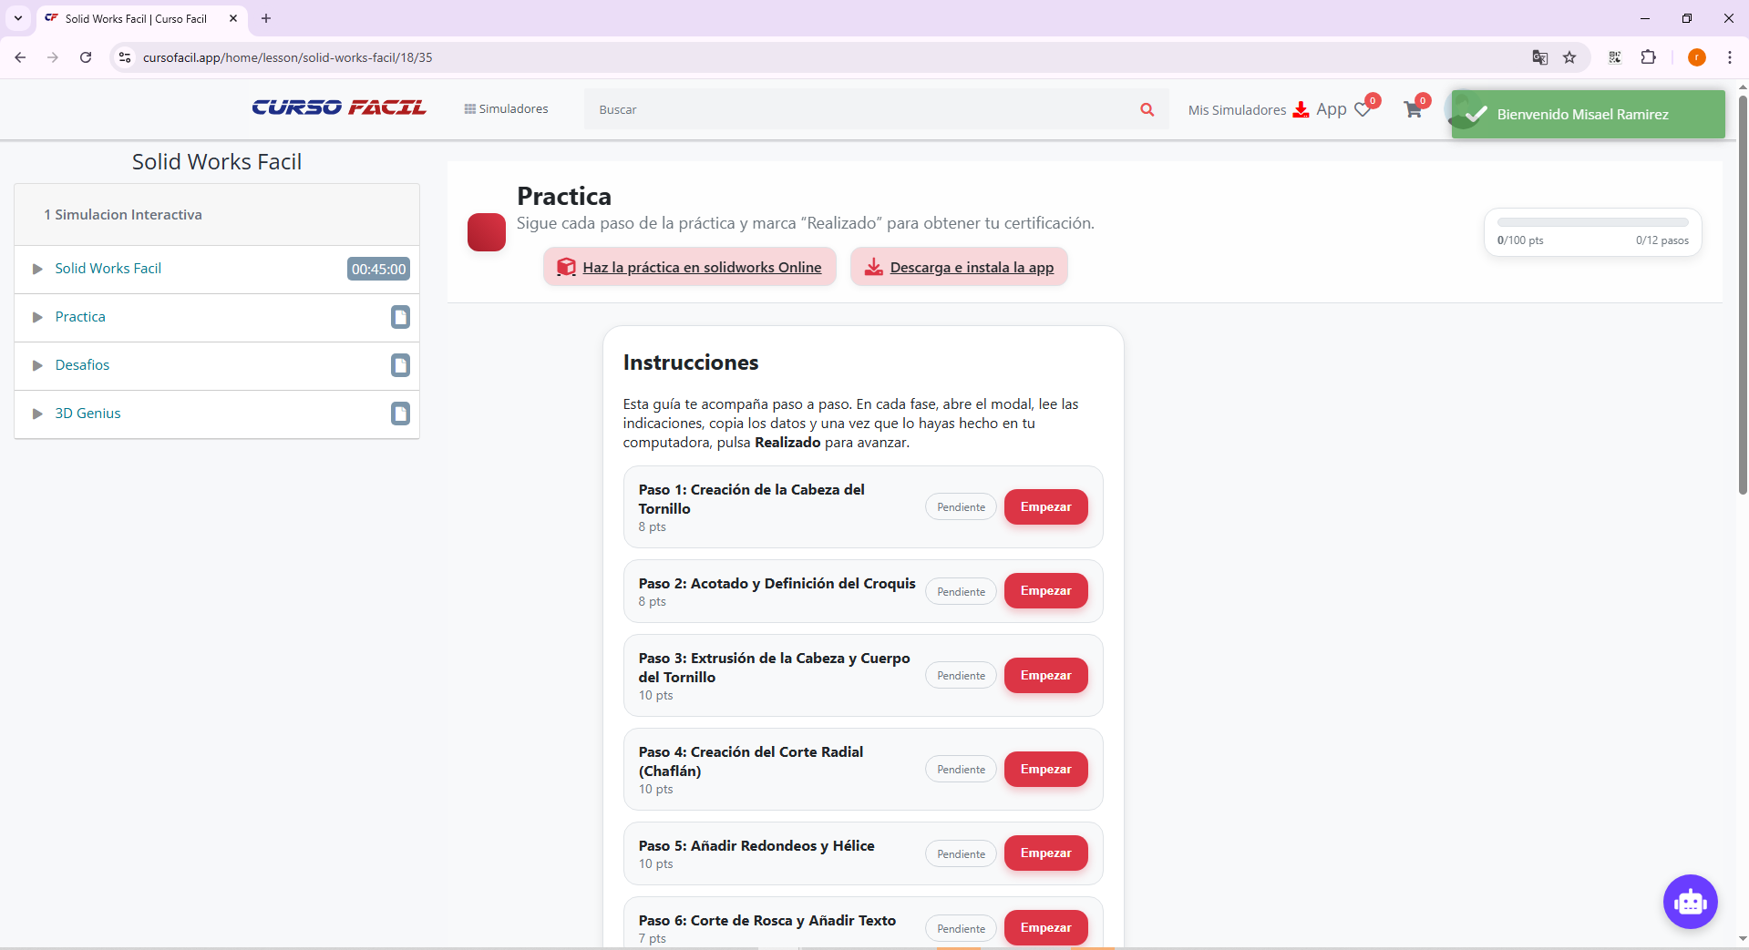Click the red Practica square icon
Image resolution: width=1749 pixels, height=950 pixels.
click(487, 232)
